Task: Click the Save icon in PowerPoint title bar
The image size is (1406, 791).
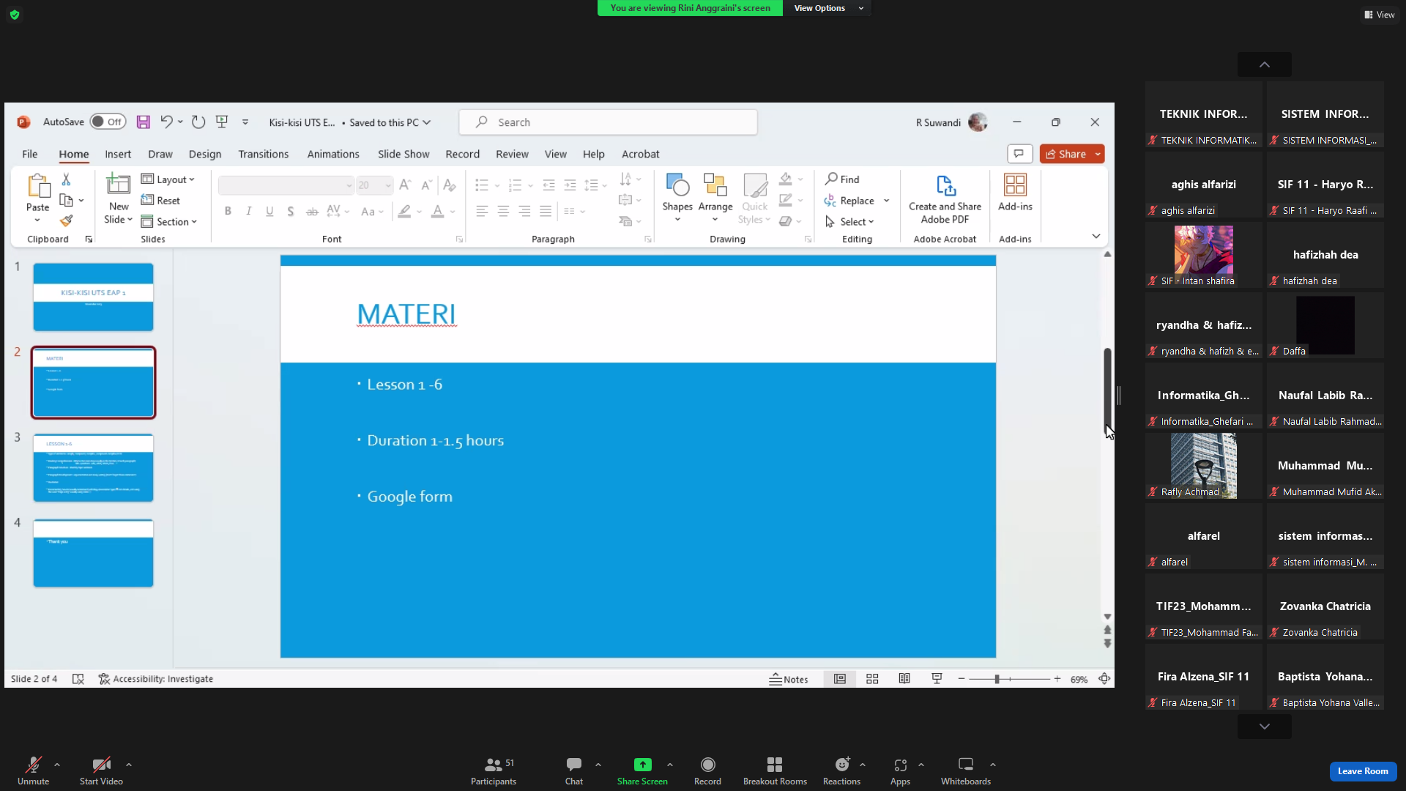Action: point(143,122)
